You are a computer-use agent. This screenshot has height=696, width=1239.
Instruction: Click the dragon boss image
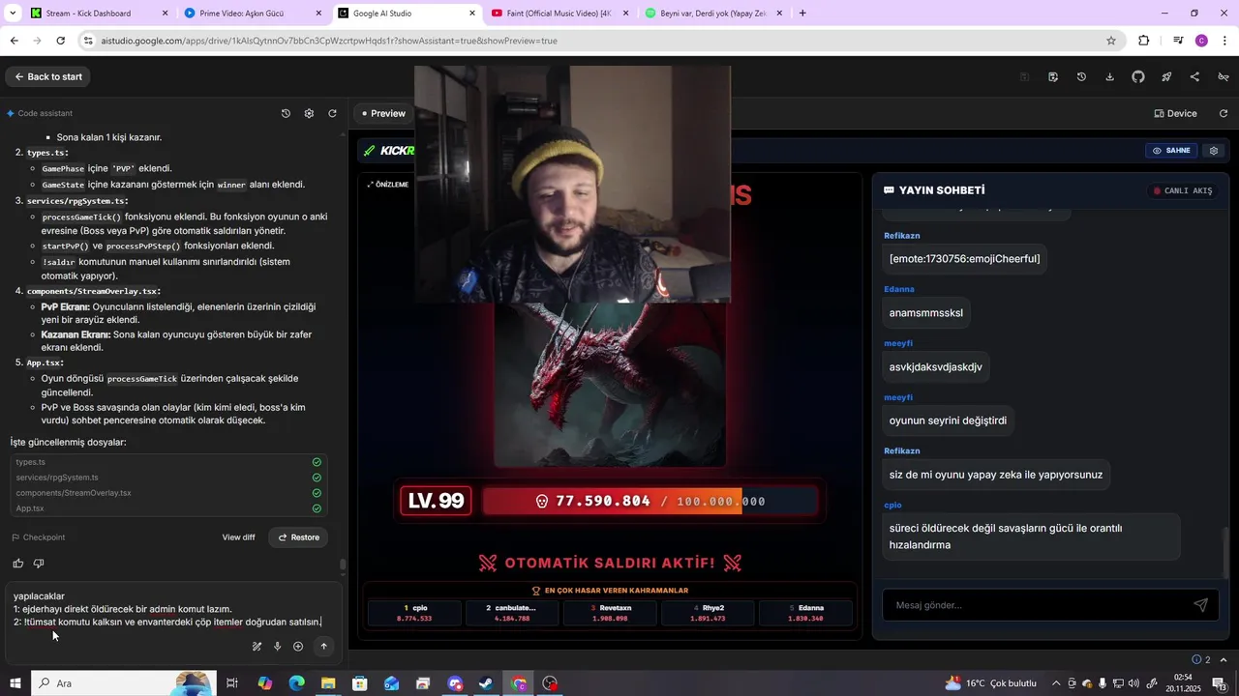click(610, 385)
